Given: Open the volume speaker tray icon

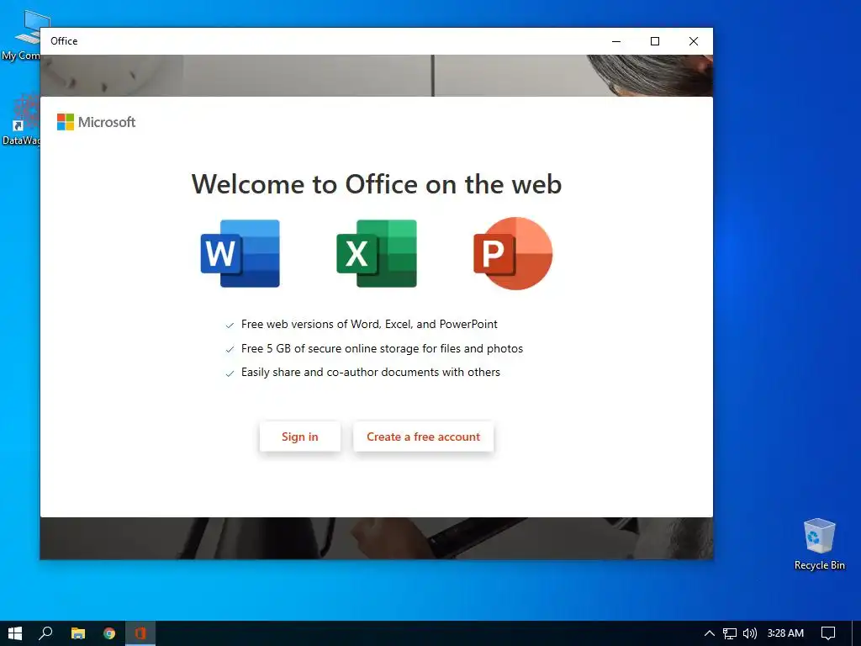Looking at the screenshot, I should 749,633.
